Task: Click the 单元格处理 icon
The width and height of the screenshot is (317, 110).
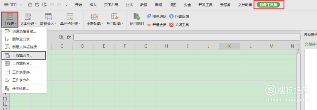Action: 70,17
